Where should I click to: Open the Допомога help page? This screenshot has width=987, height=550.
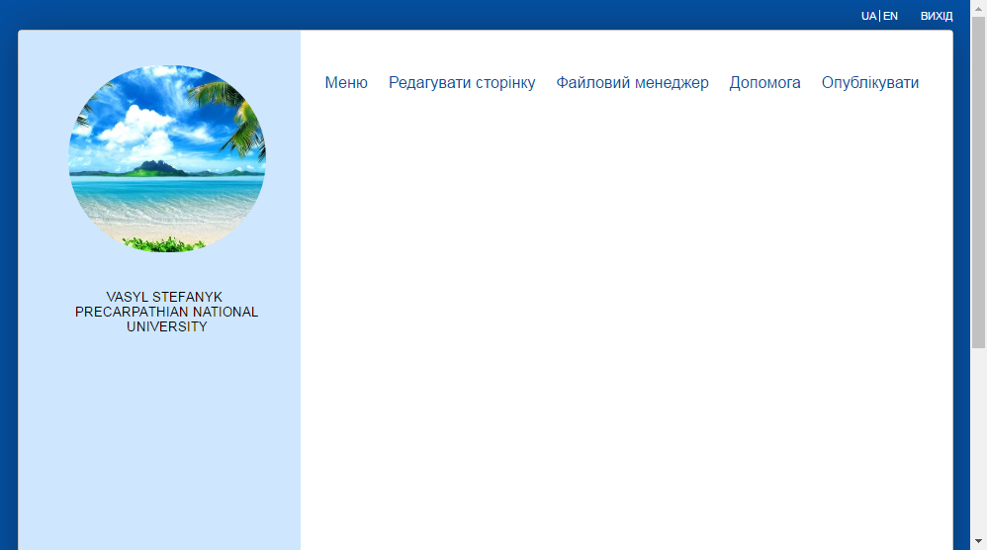pyautogui.click(x=764, y=82)
